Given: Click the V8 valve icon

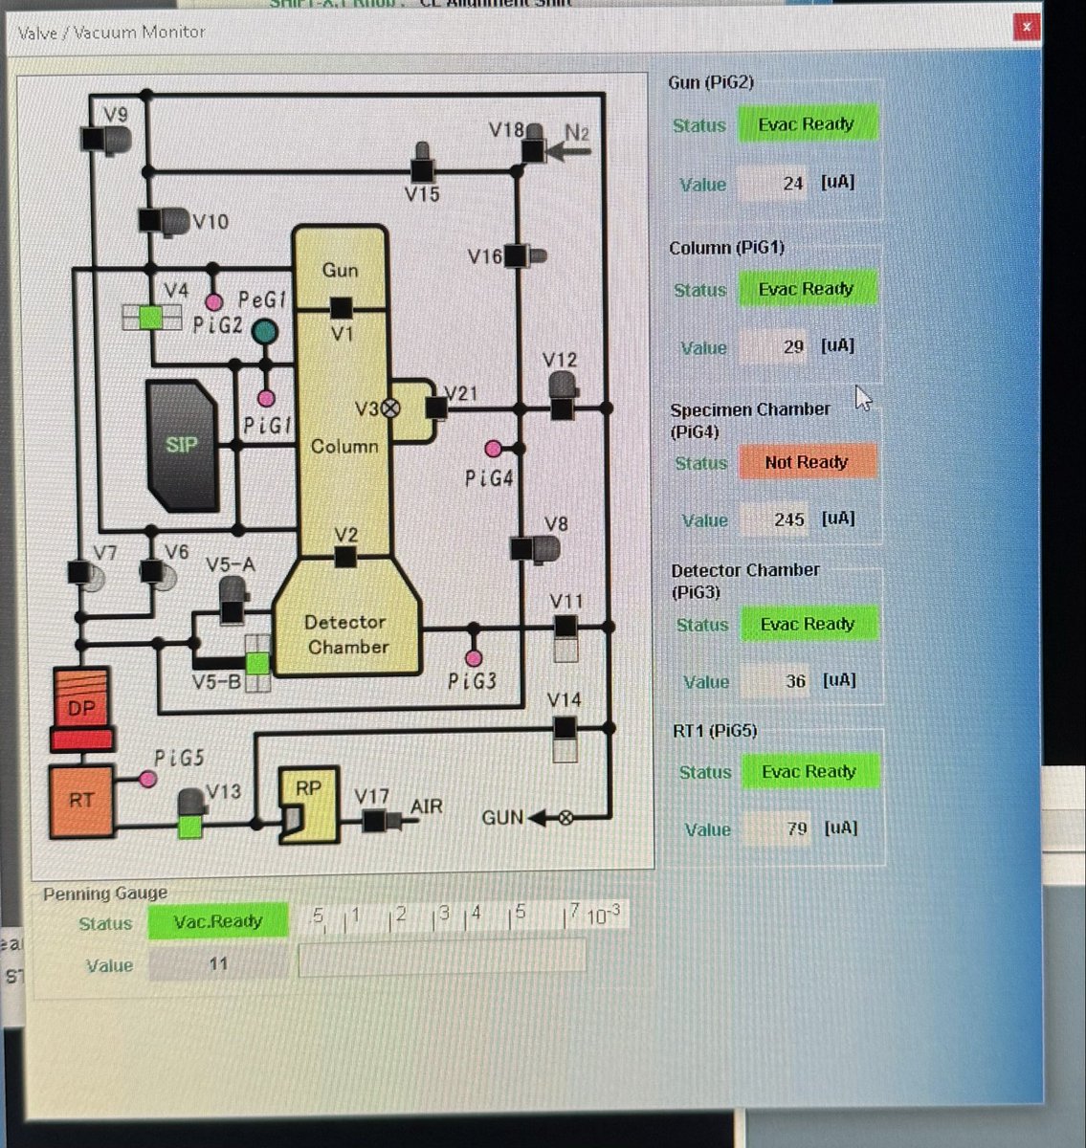Looking at the screenshot, I should tap(535, 548).
